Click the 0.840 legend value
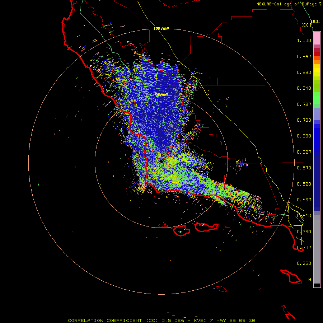323x323 pixels. coord(304,88)
